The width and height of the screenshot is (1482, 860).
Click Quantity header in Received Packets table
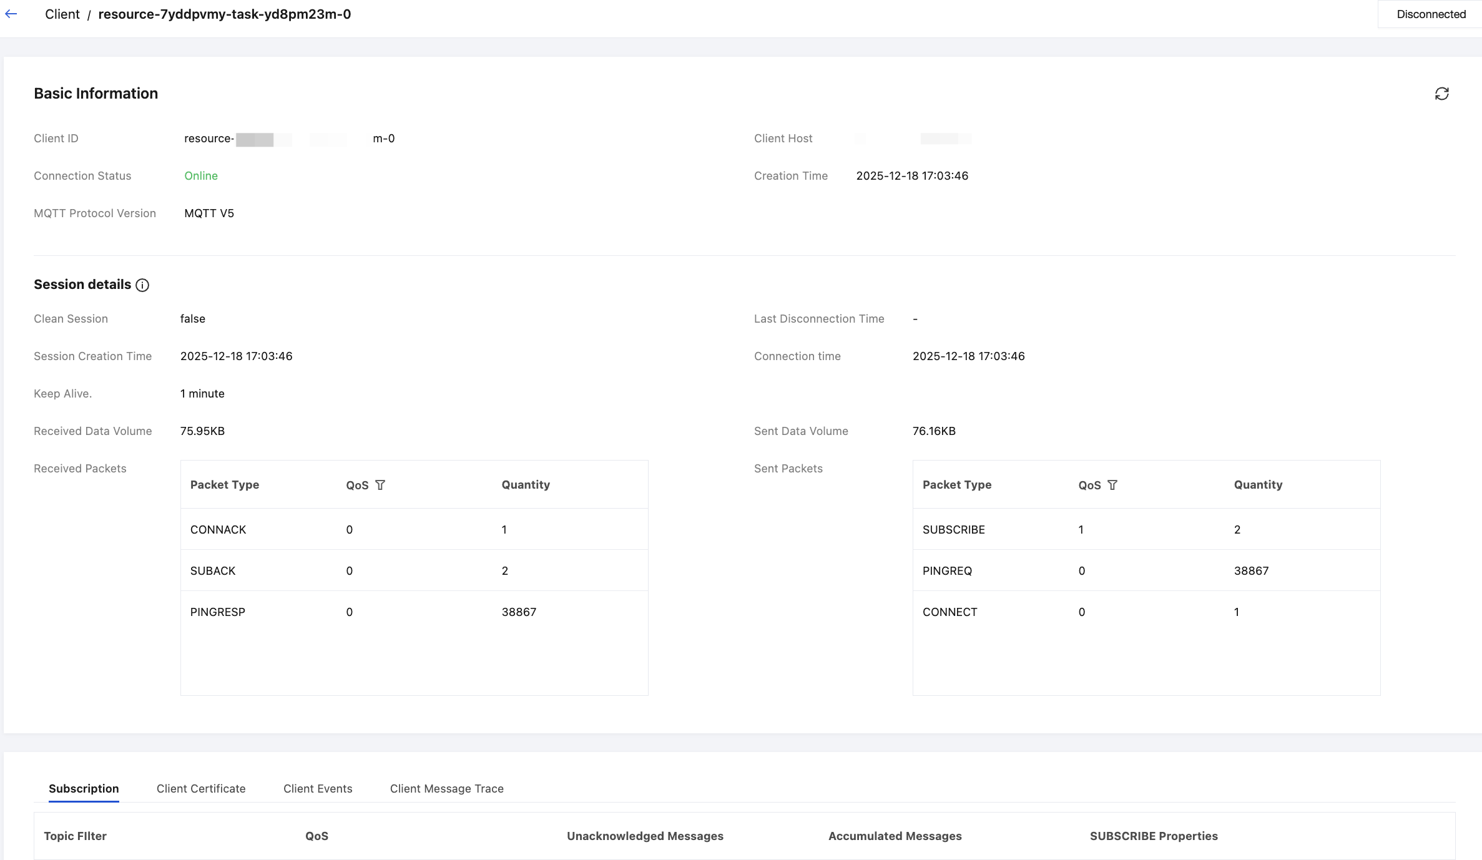pyautogui.click(x=526, y=485)
